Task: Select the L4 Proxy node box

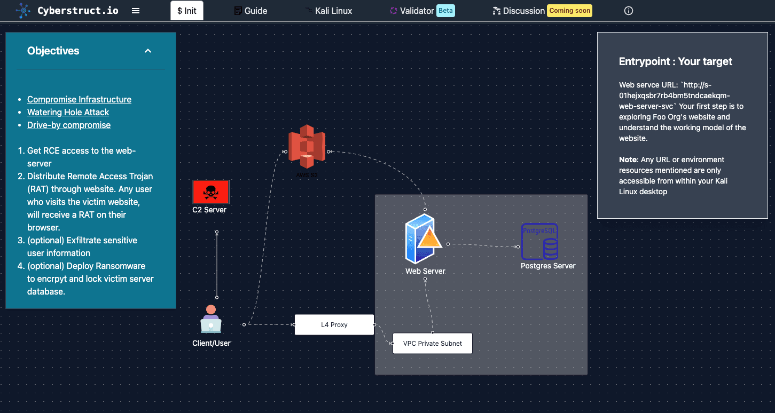Action: (334, 324)
